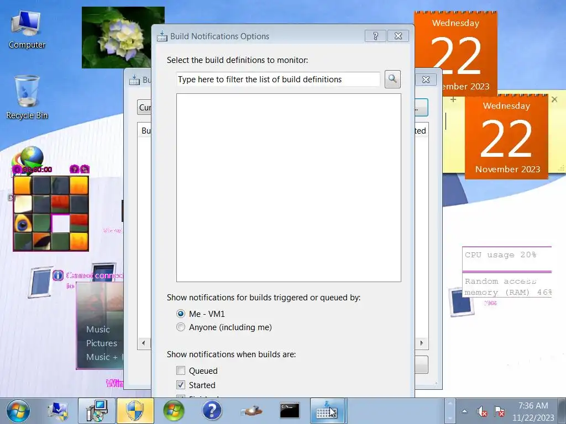Click the info icon next to 'Cannot connect'

(58, 275)
